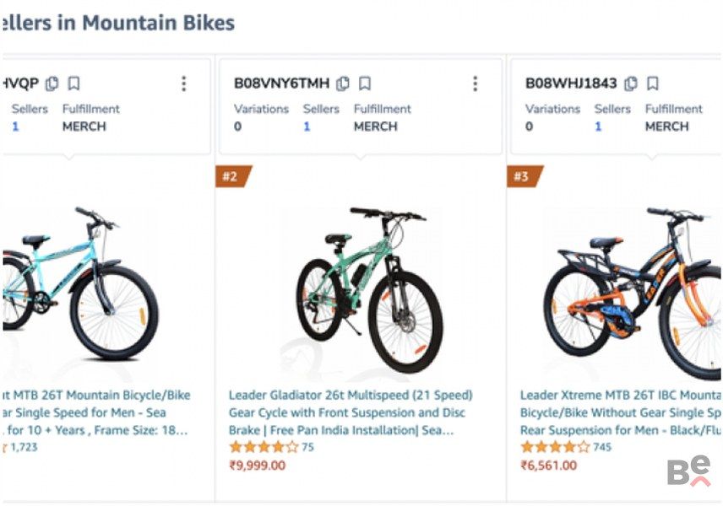Open the 75 ratings for Leader Gladiator
The height and width of the screenshot is (506, 723).
[307, 447]
